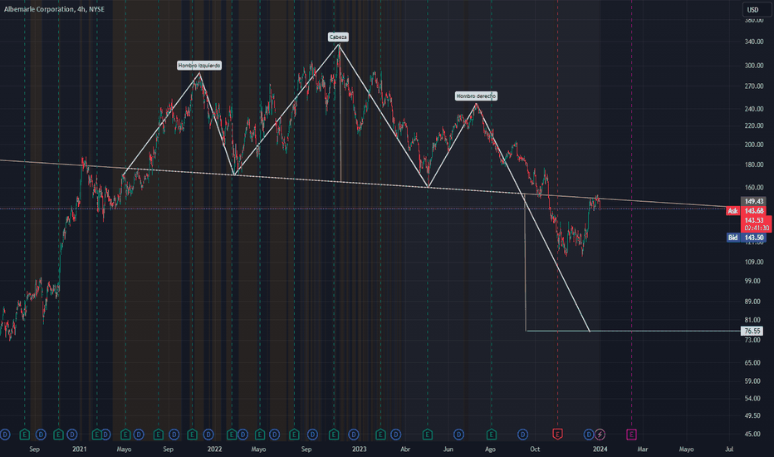774x457 pixels.
Task: Click the 2021 label on time axis
Action: tap(79, 449)
